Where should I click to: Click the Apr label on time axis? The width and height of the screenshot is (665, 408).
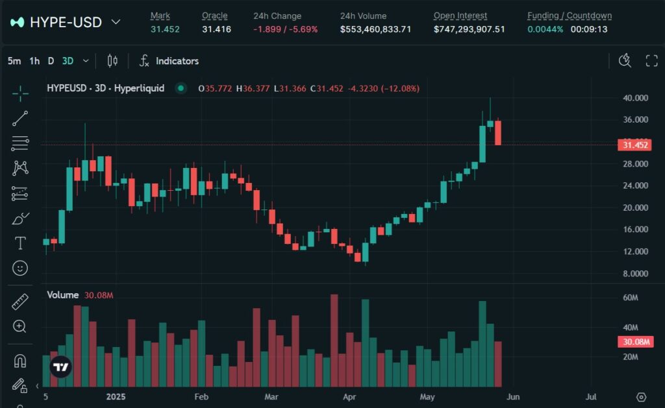[x=349, y=397]
